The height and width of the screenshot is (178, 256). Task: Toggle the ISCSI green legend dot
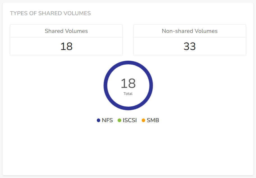click(119, 120)
